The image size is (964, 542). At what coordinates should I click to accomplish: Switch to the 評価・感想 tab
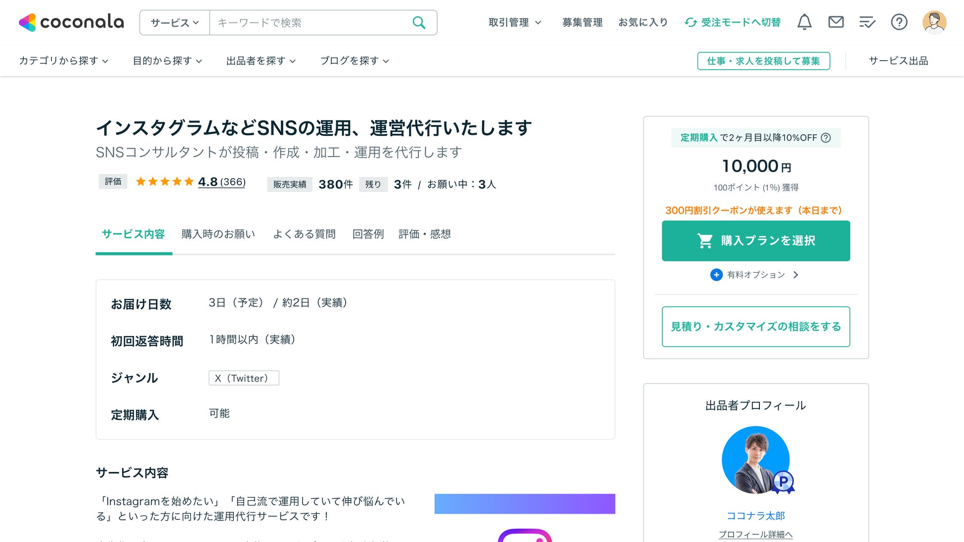[424, 234]
